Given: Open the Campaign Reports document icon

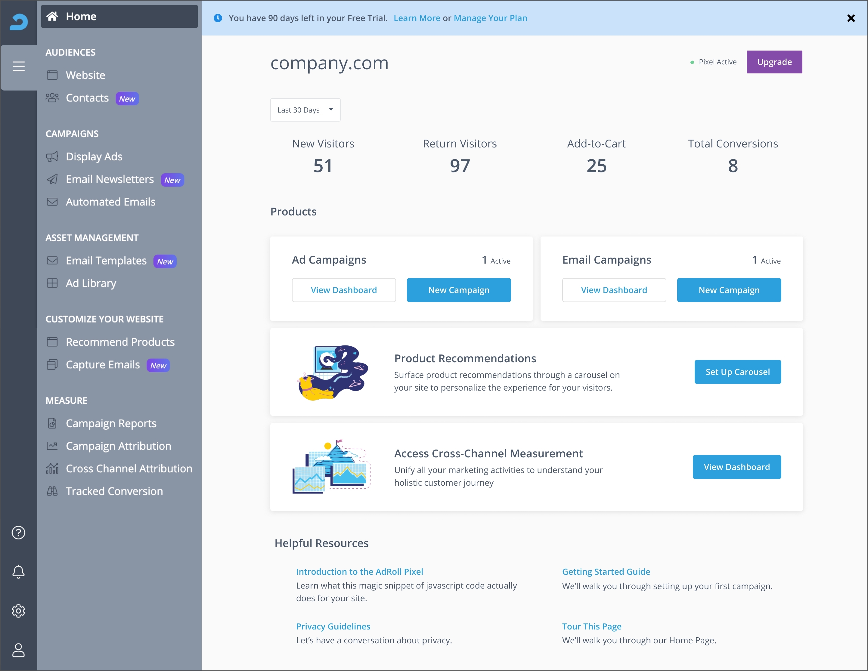Looking at the screenshot, I should (x=53, y=423).
